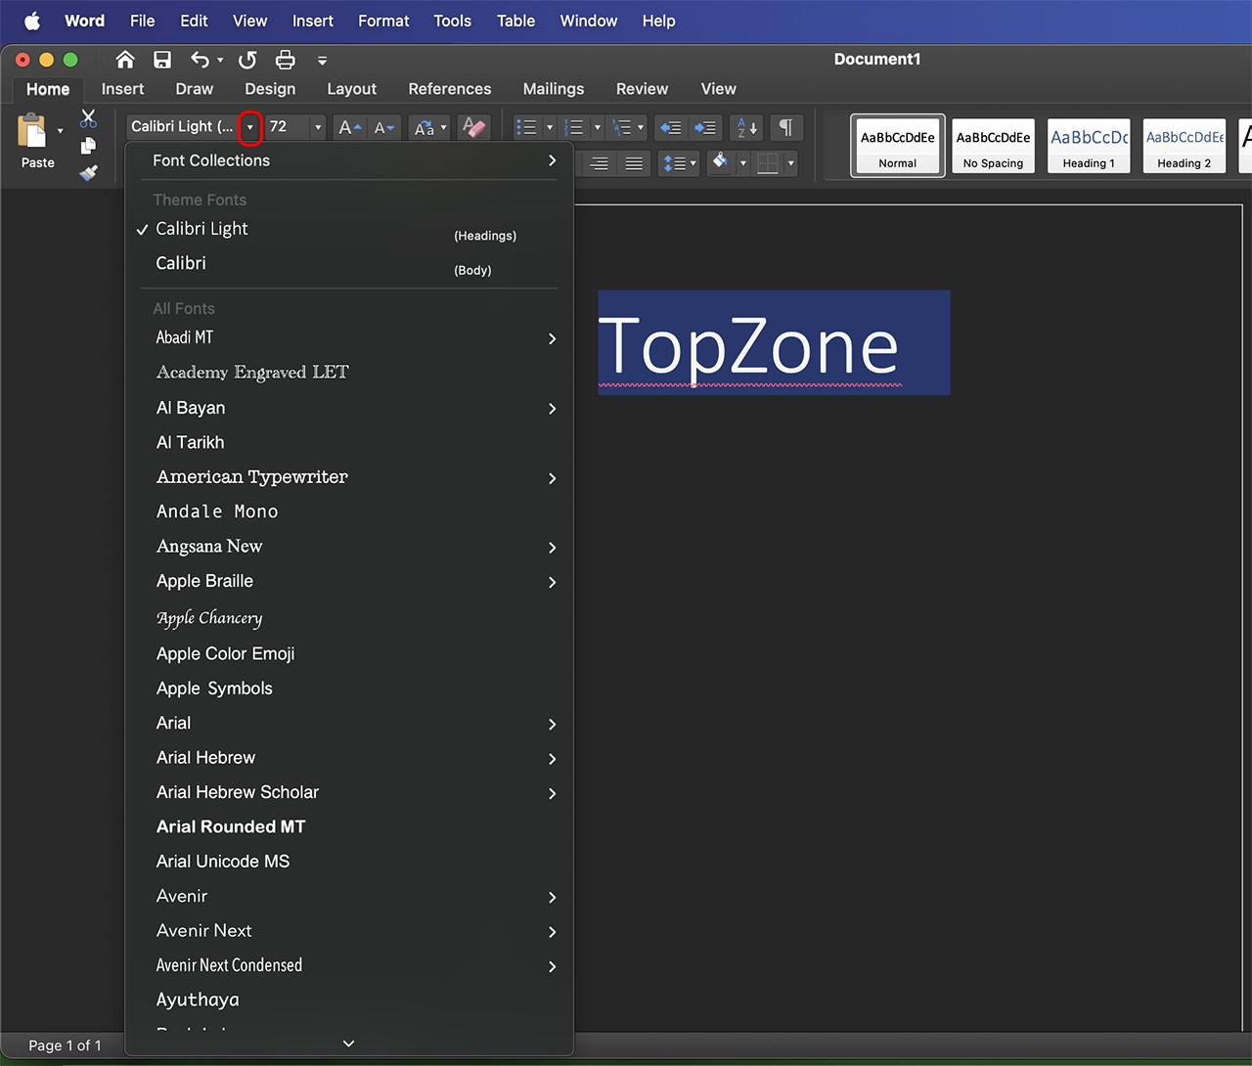The height and width of the screenshot is (1066, 1252).
Task: Click the font size field showing 72
Action: tap(288, 127)
